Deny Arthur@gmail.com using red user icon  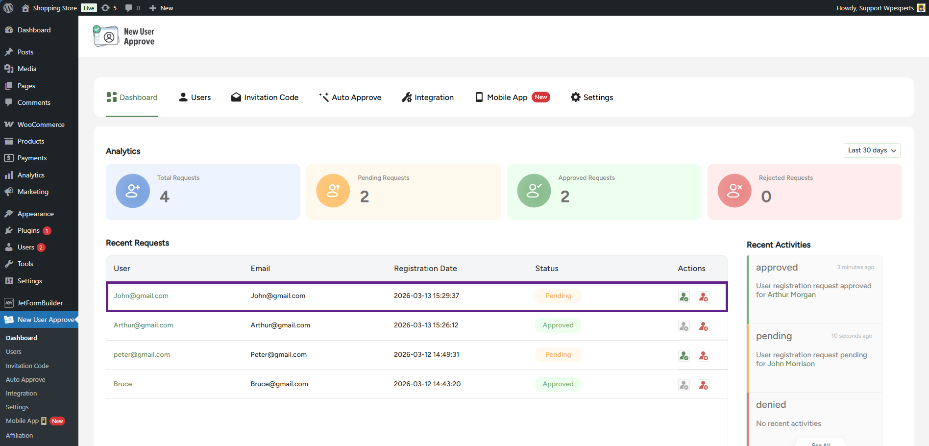coord(703,326)
